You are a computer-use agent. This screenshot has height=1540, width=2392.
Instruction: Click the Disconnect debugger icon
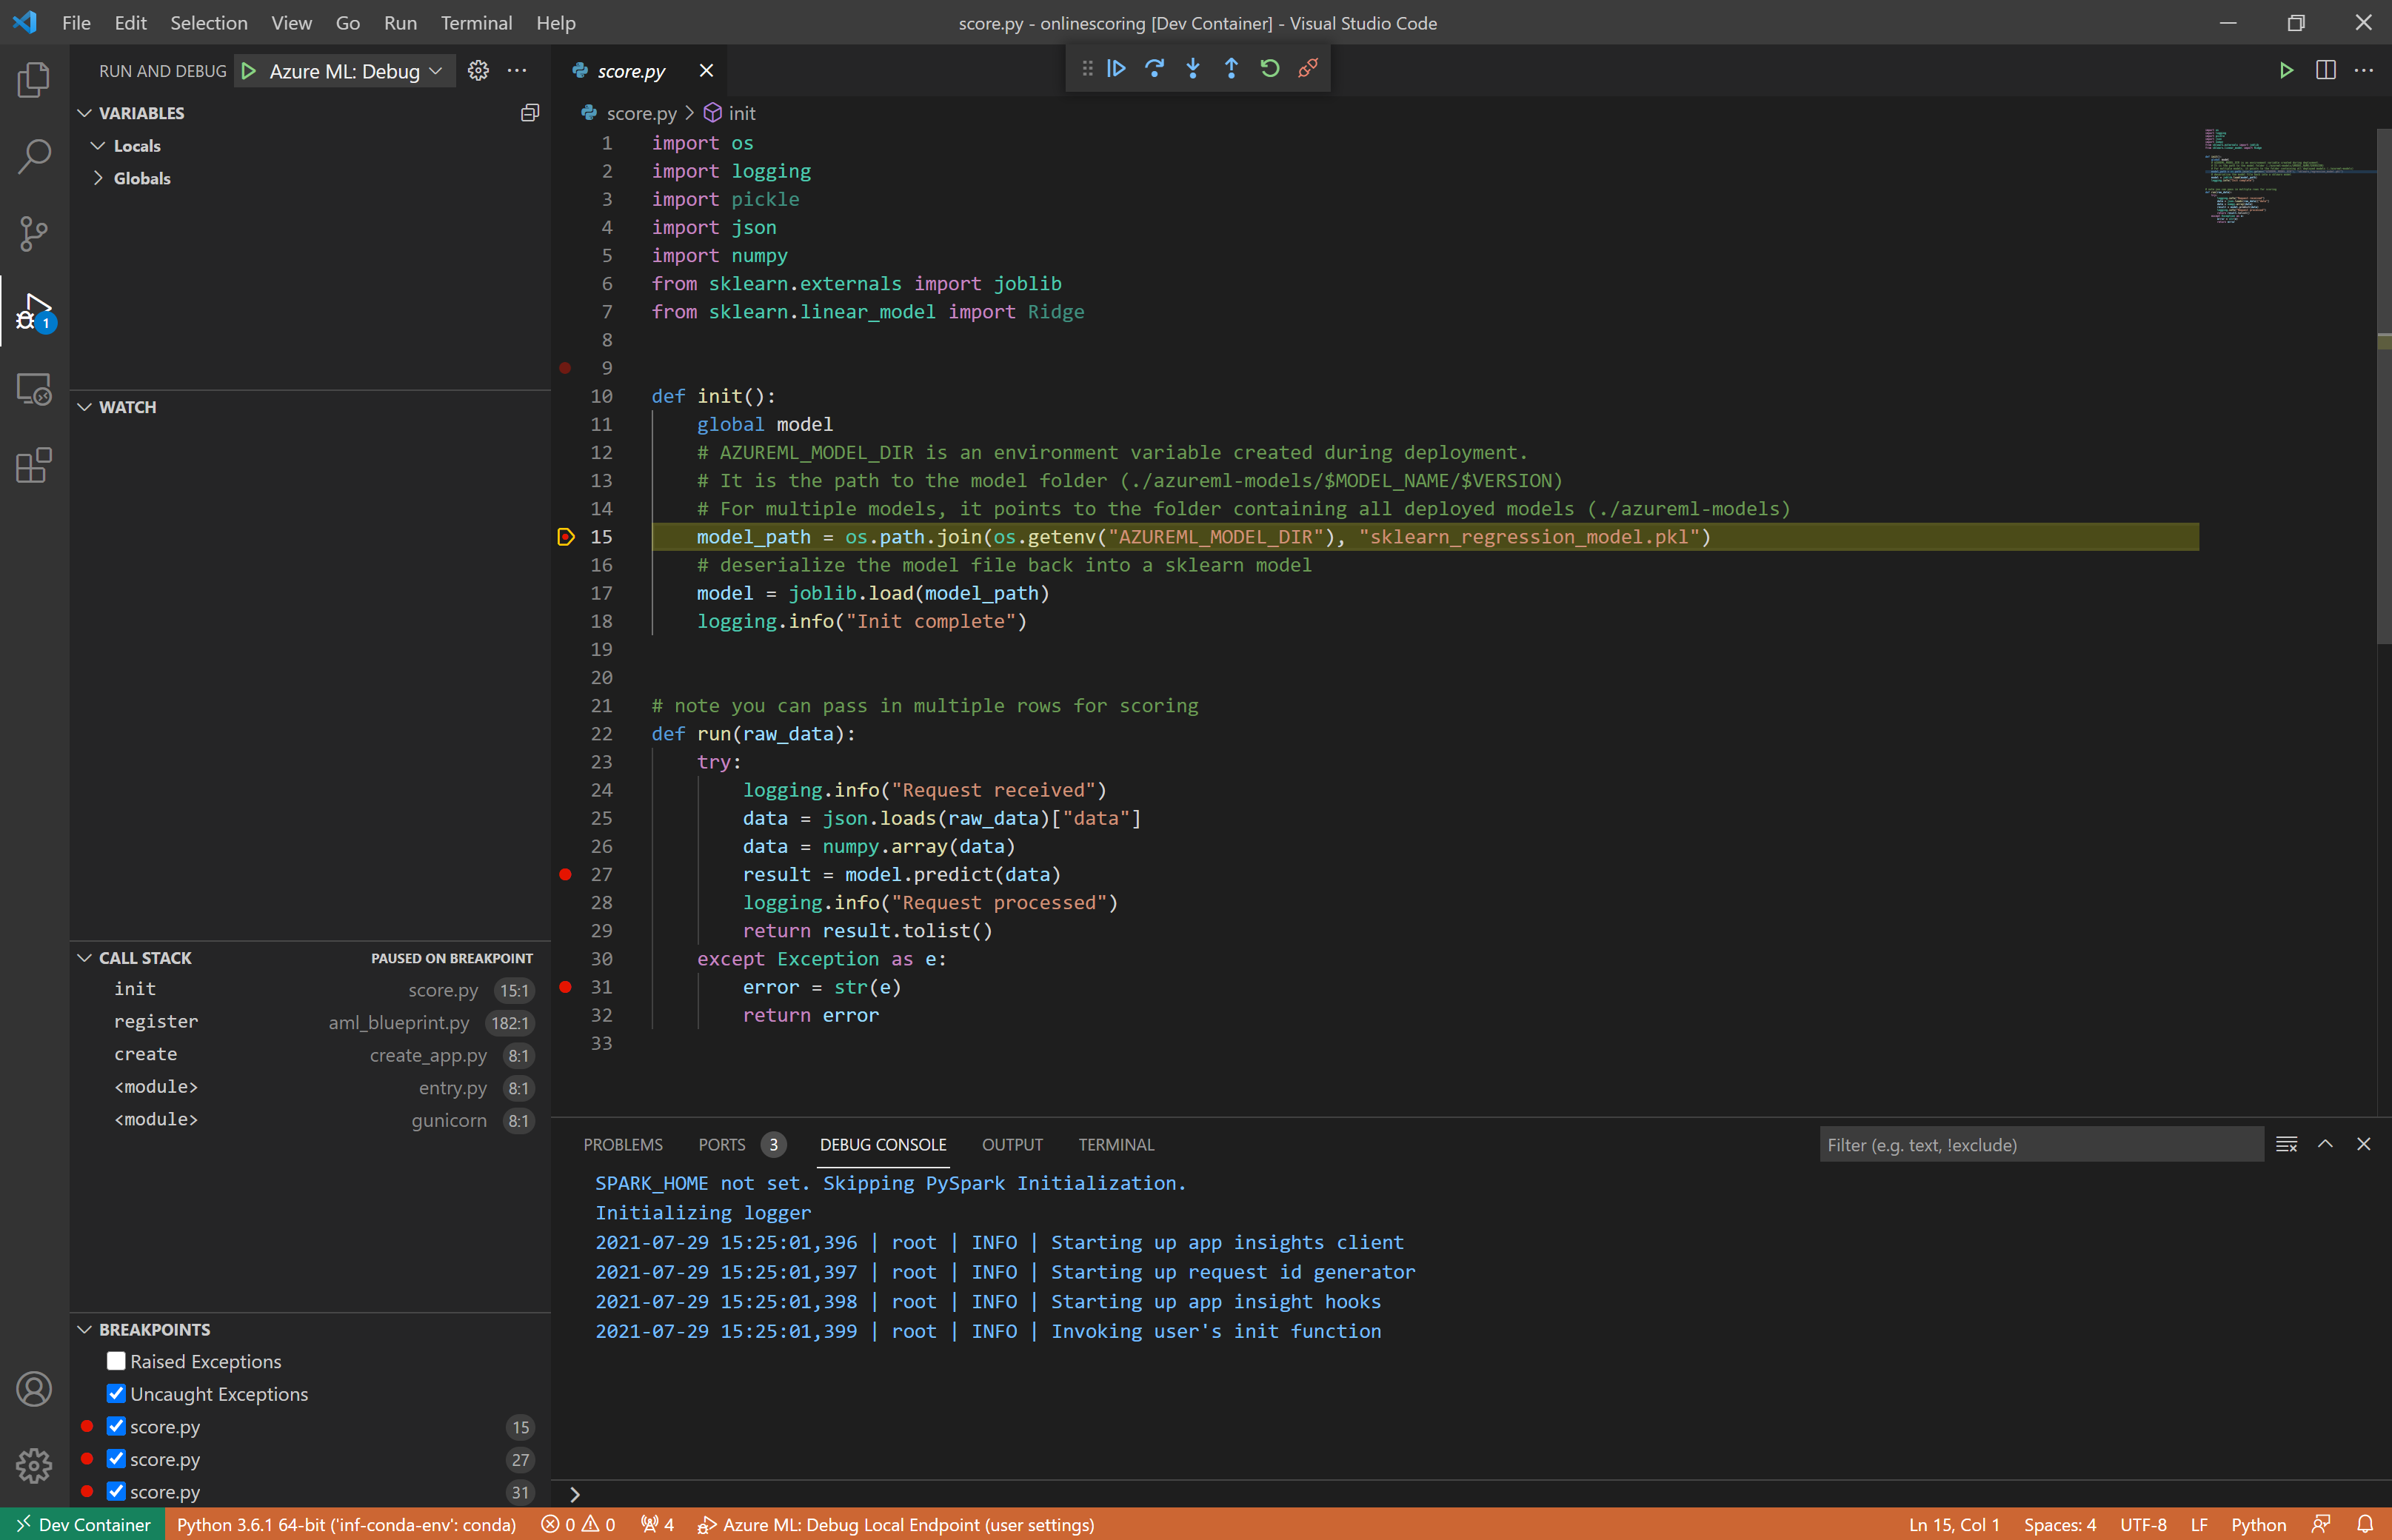1308,69
